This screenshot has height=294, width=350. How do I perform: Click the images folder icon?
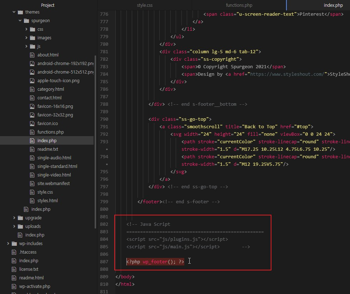point(32,38)
